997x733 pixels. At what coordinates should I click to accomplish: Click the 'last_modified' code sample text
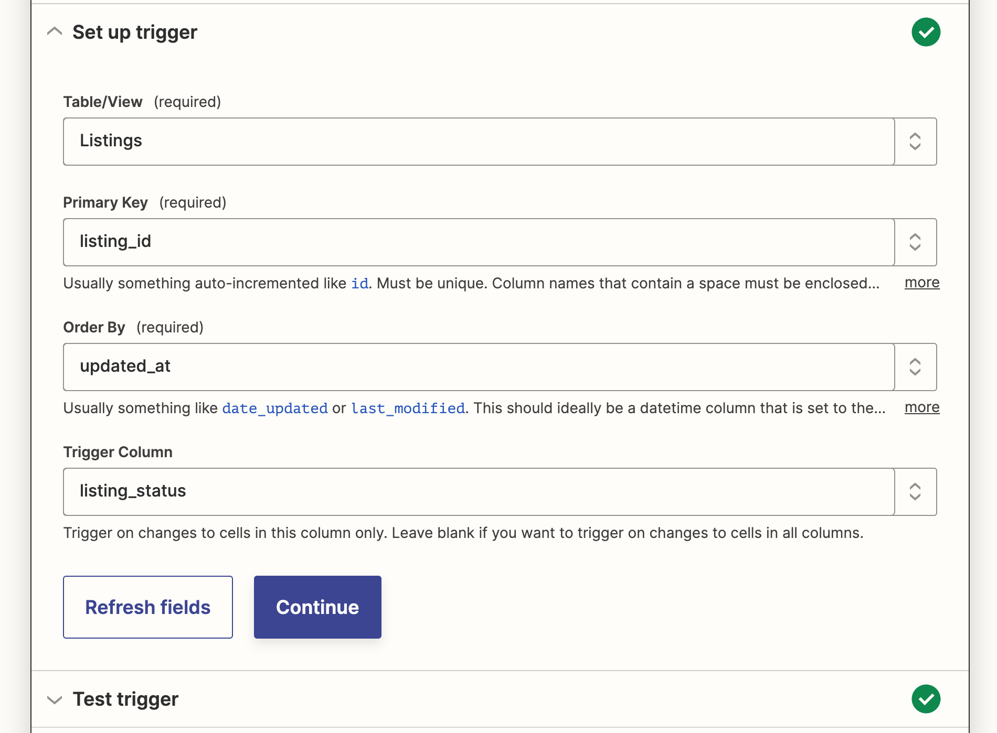[x=408, y=408]
